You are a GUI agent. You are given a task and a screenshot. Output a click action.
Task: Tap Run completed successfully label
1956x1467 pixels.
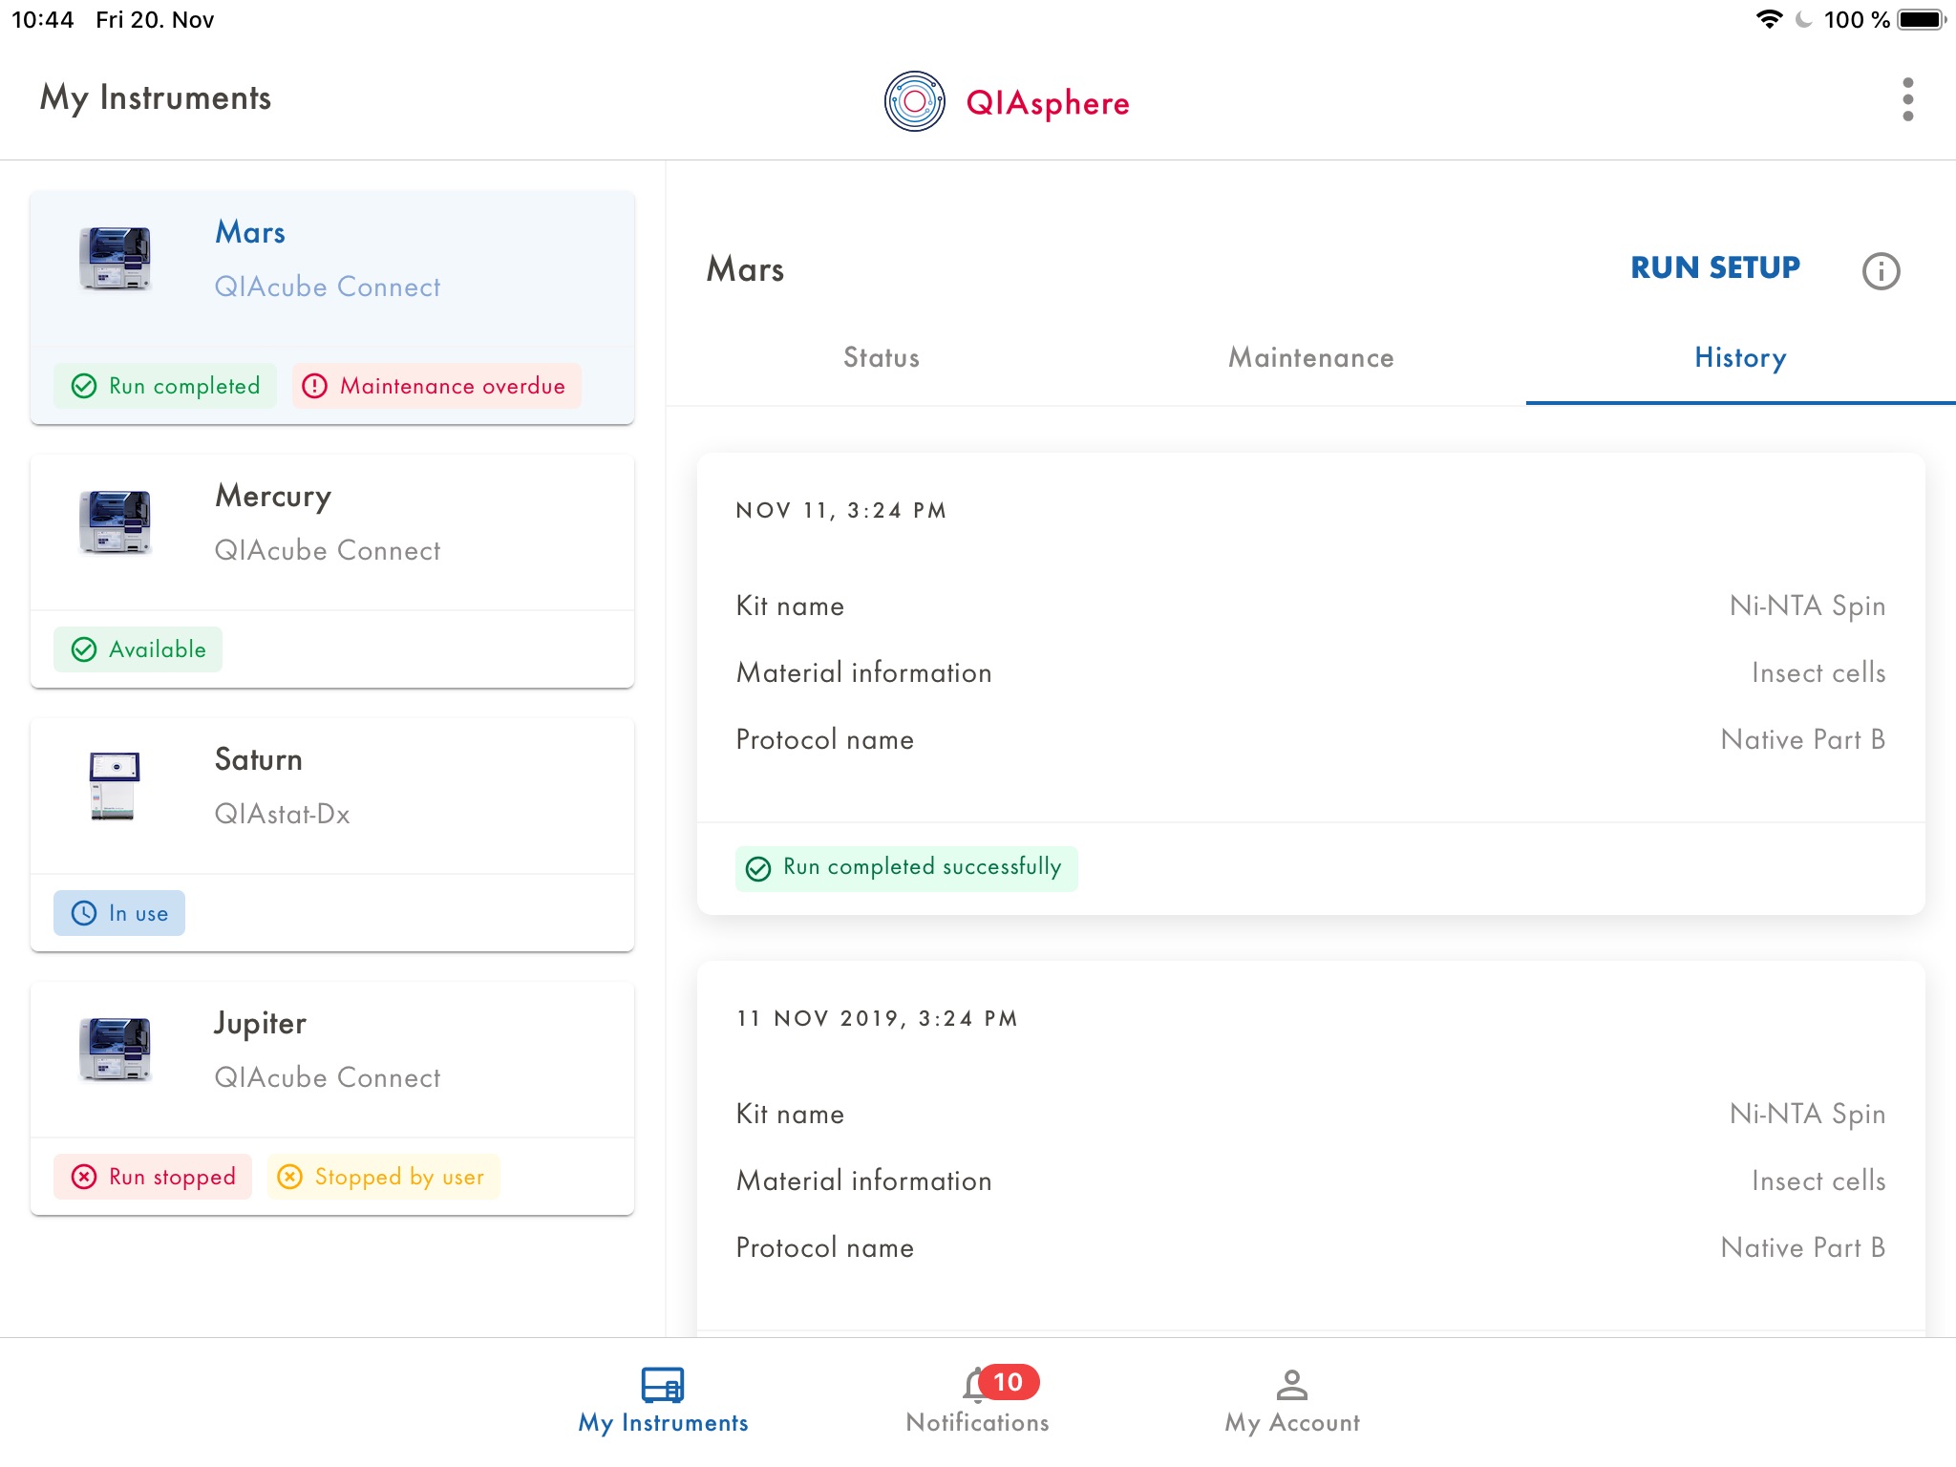coord(923,866)
